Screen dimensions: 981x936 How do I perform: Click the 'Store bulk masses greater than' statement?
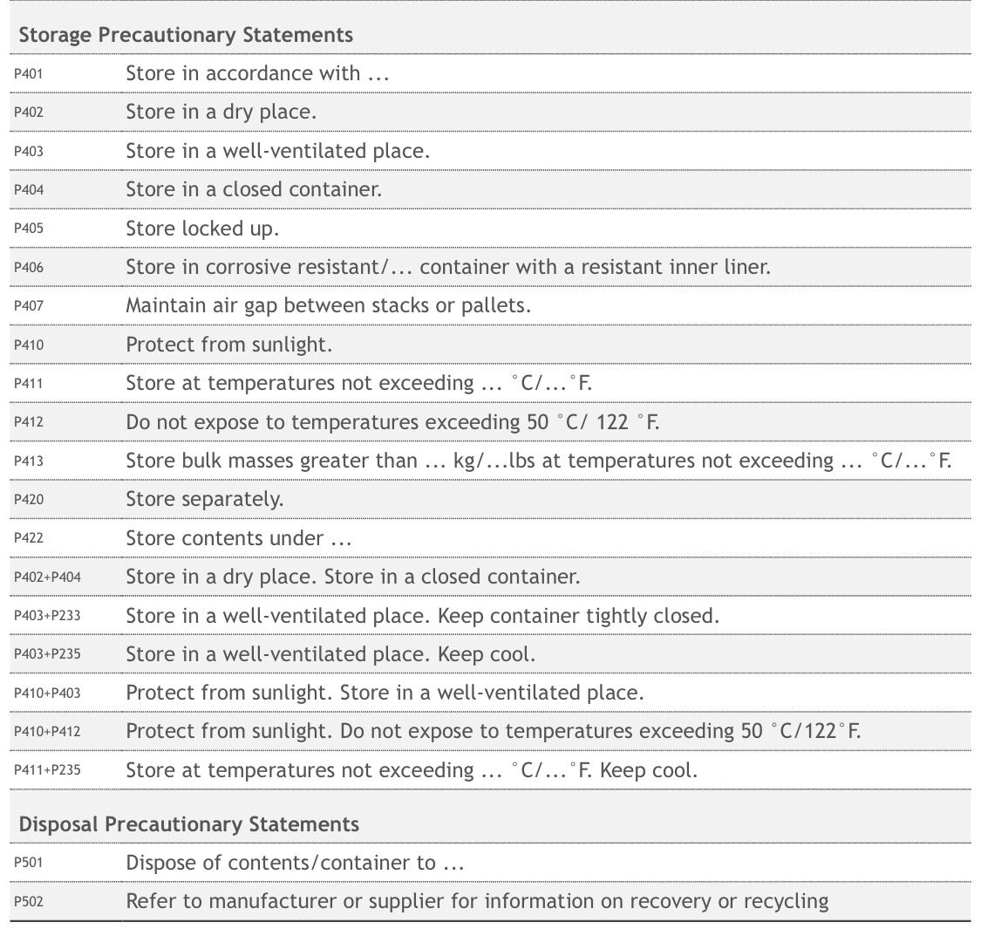(x=538, y=461)
